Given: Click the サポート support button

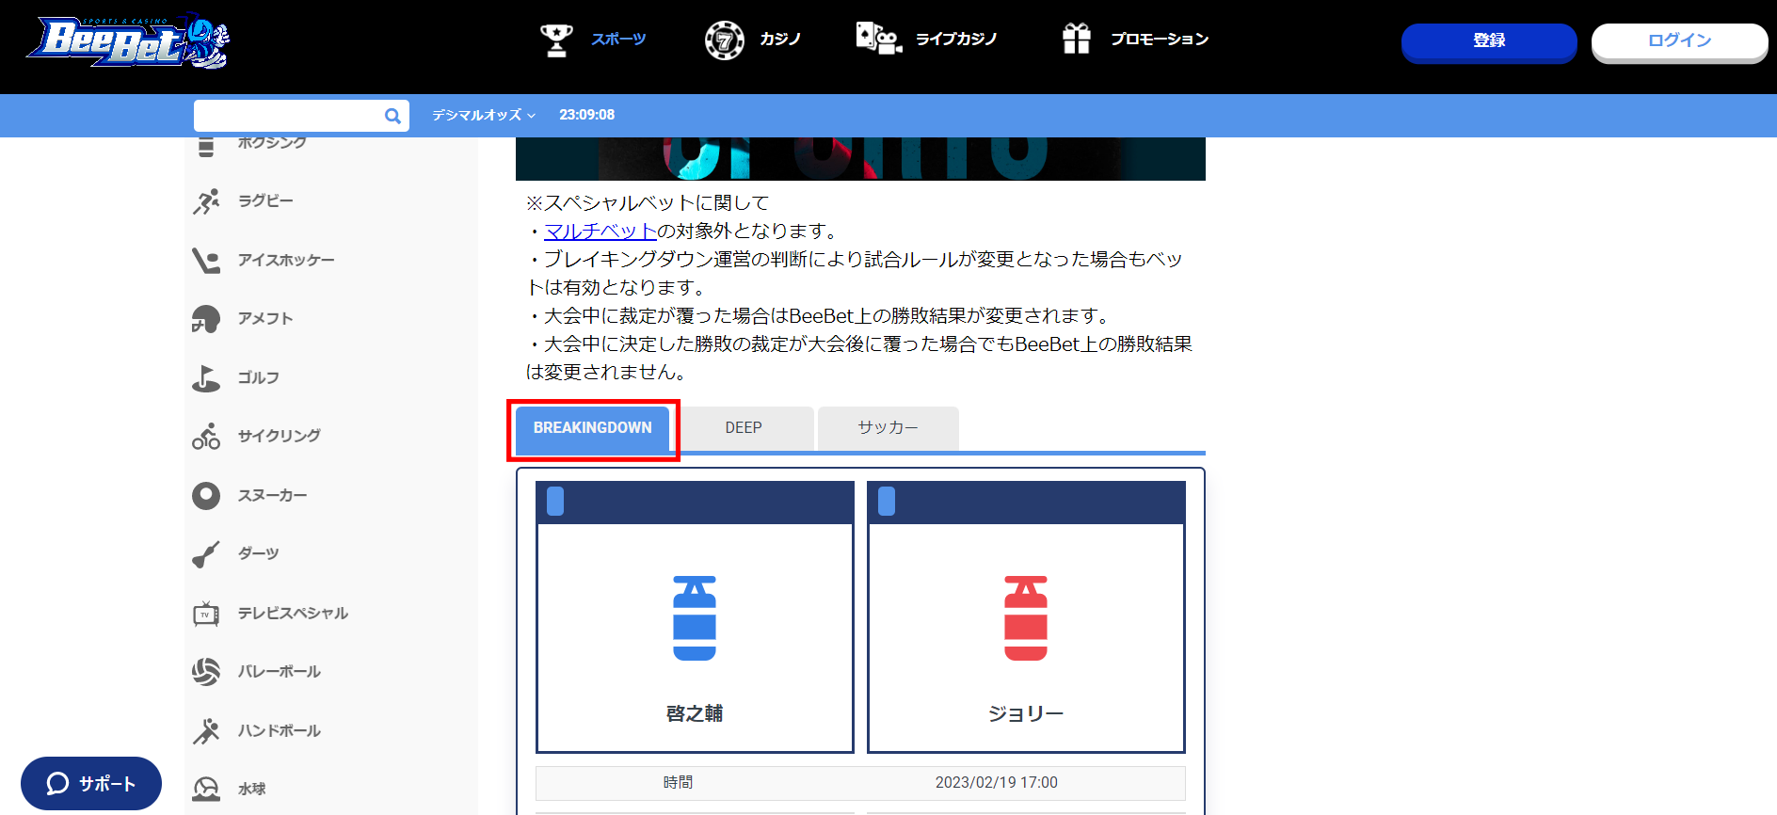Looking at the screenshot, I should pyautogui.click(x=91, y=783).
